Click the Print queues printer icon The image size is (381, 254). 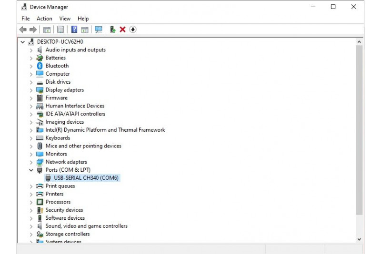tap(40, 186)
